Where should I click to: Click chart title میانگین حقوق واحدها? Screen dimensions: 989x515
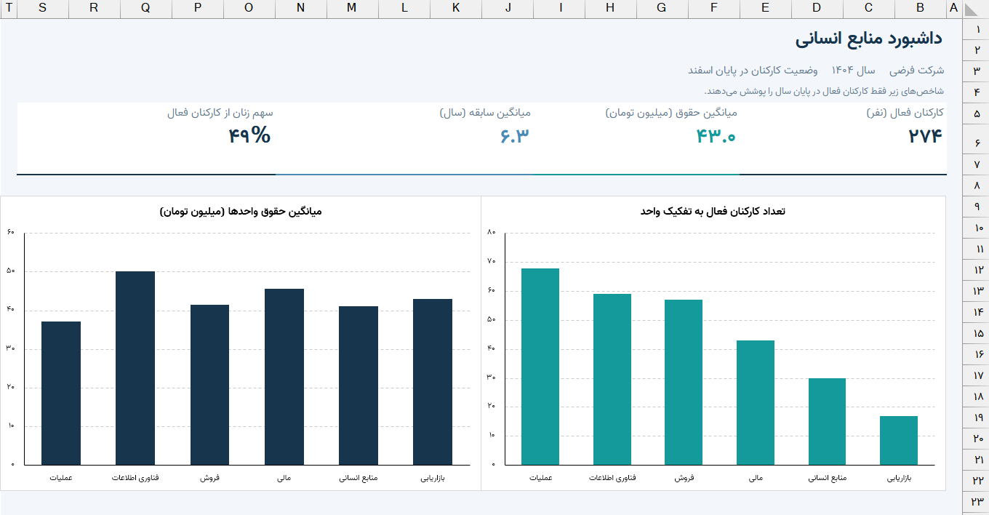pos(241,211)
